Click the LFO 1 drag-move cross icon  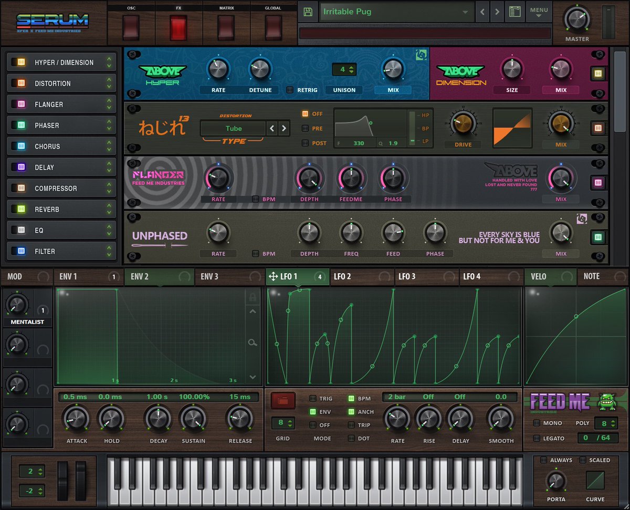[274, 276]
